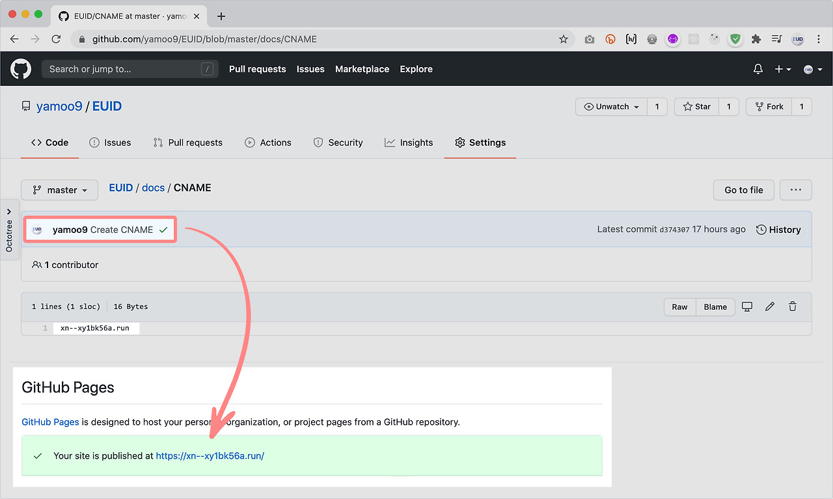The image size is (833, 499).
Task: Edit the CNAME file with the pencil icon
Action: coord(770,307)
